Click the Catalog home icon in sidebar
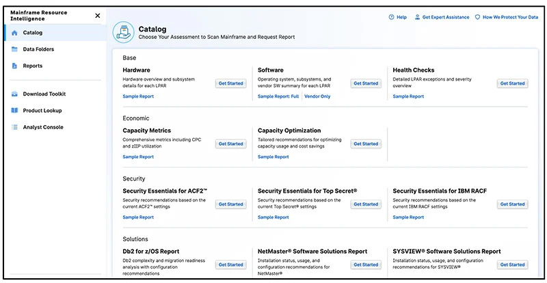The width and height of the screenshot is (547, 283). click(x=14, y=33)
